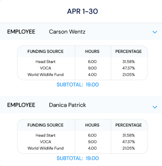The image size is (162, 166).
Task: Click SUBTOTAL 19.00 under Carson Wentz table
Action: pyautogui.click(x=78, y=85)
